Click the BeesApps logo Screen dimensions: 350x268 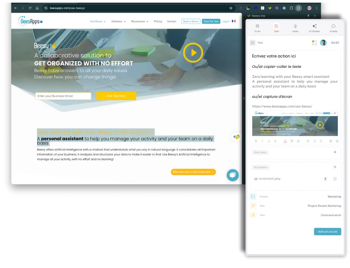(x=30, y=21)
